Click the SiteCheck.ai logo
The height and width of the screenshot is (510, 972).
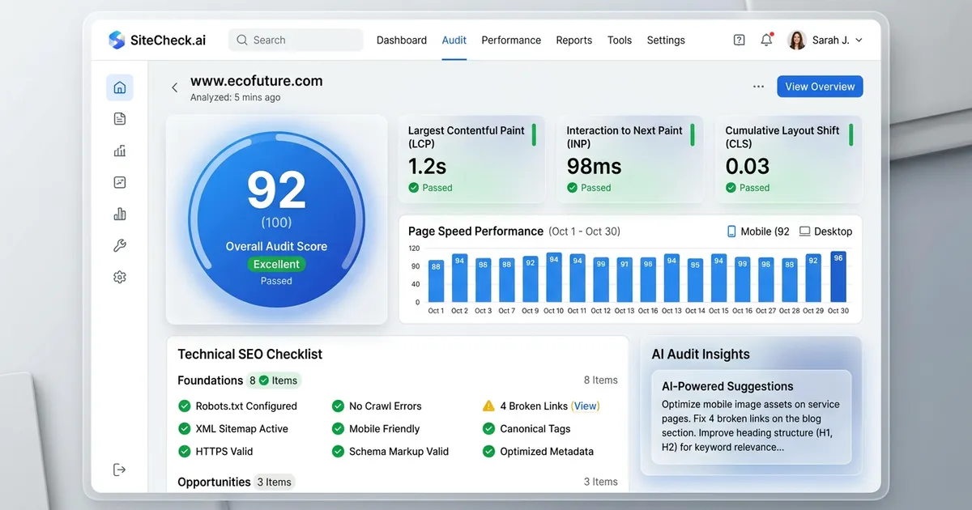[x=156, y=40]
